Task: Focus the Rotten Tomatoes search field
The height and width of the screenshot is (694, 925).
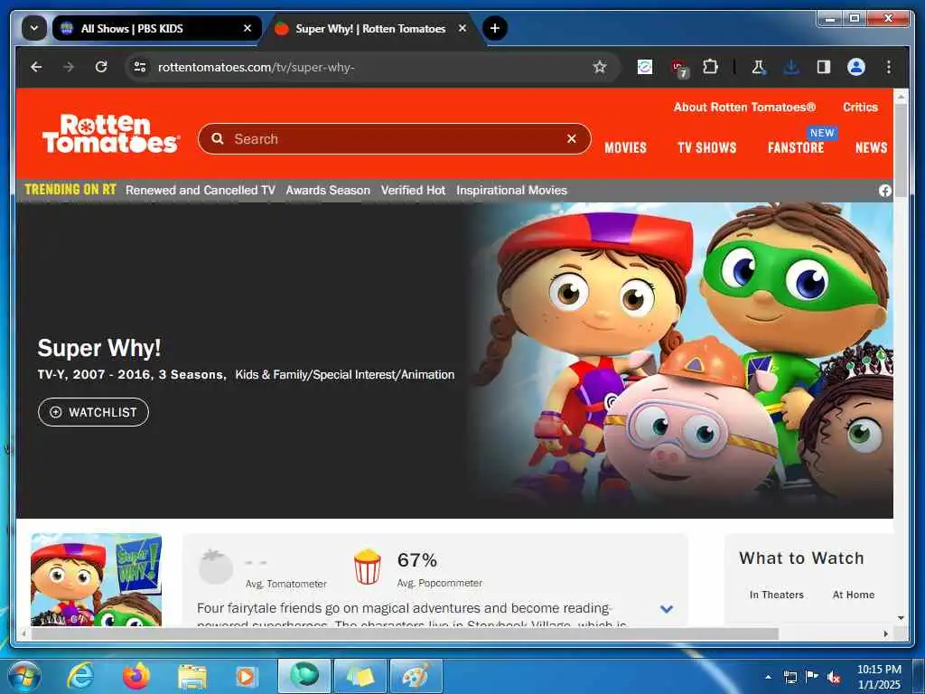Action: coord(394,138)
